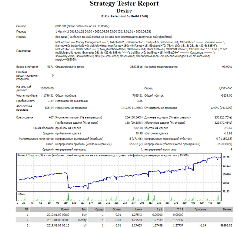Click the 'S / L' column header
The image size is (237, 228).
[153, 209]
